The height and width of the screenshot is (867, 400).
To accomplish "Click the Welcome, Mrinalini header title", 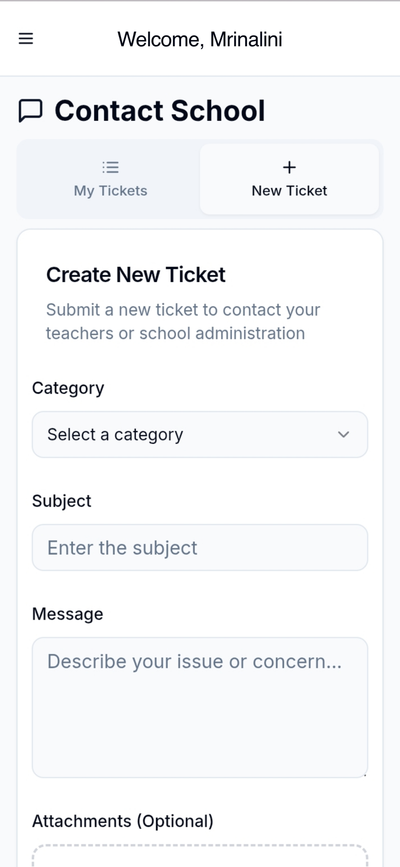I will (200, 39).
